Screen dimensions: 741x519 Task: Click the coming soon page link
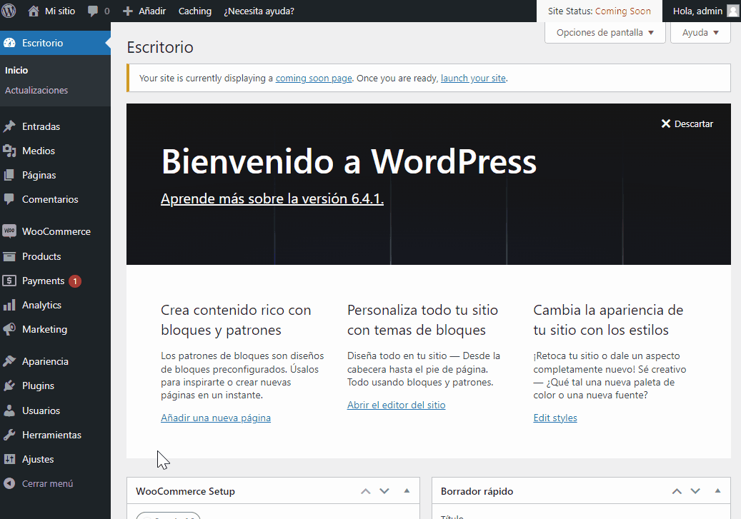[x=314, y=79]
